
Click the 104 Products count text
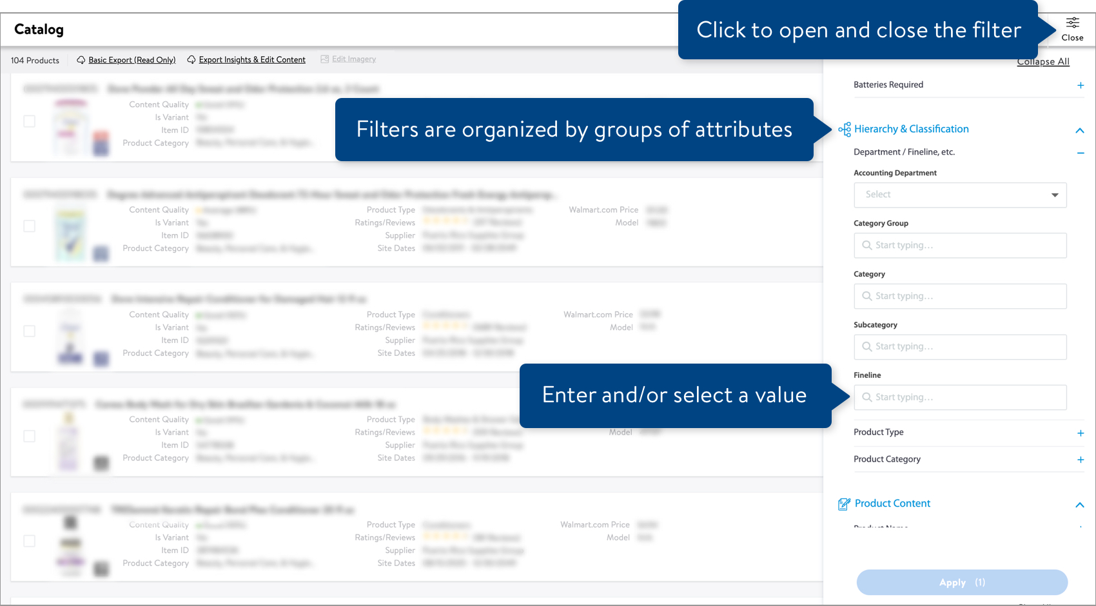35,61
